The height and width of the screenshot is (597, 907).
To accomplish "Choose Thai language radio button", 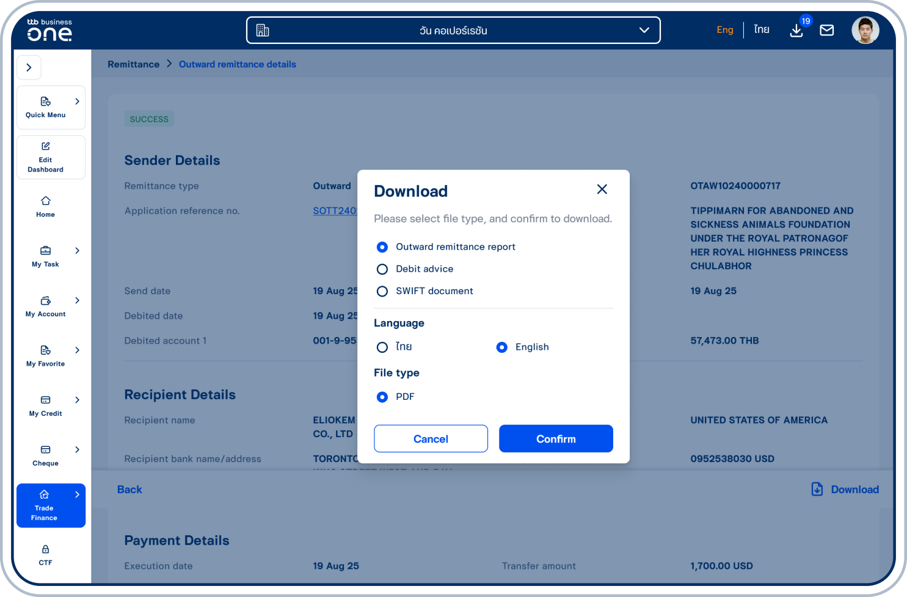I will point(382,347).
